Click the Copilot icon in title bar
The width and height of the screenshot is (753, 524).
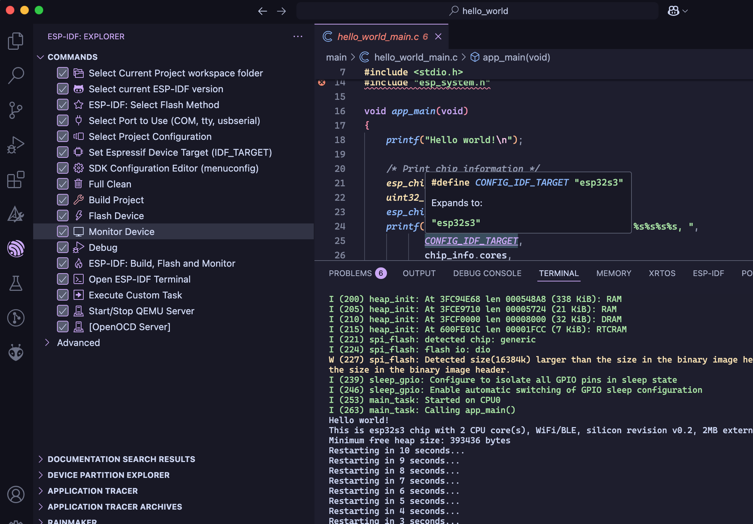pos(673,11)
